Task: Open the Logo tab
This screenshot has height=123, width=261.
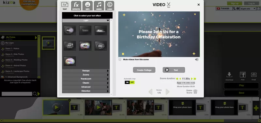Action: click(110, 6)
